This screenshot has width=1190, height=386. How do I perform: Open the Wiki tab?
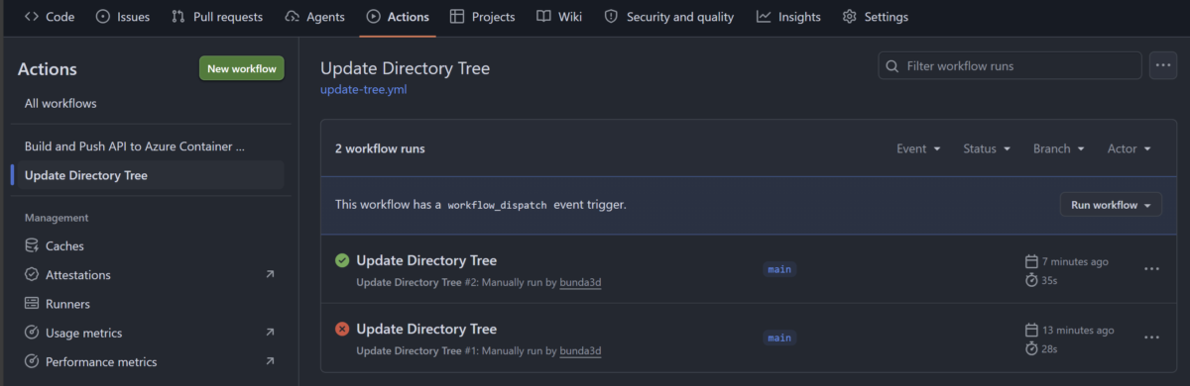(x=559, y=17)
